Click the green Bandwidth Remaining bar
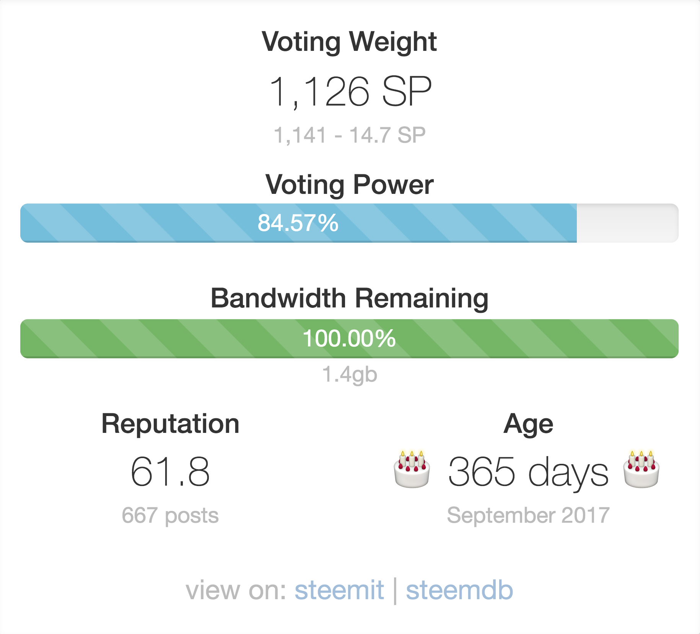700x634 pixels. (153, 339)
